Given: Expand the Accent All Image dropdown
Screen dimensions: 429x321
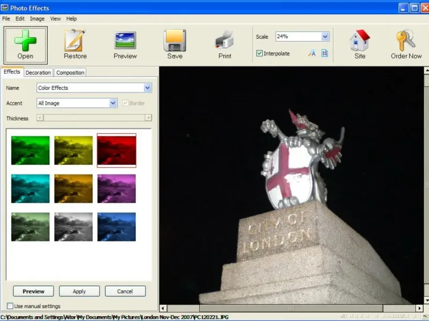Looking at the screenshot, I should point(113,103).
